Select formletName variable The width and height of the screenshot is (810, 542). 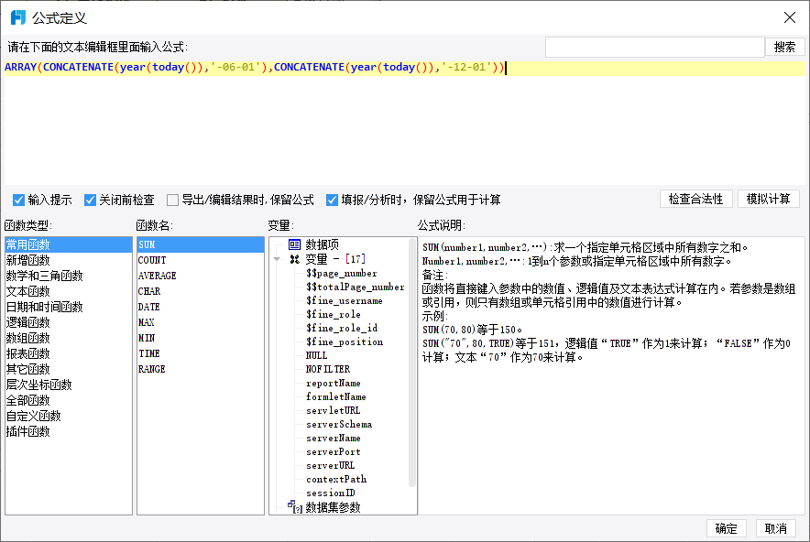(335, 396)
